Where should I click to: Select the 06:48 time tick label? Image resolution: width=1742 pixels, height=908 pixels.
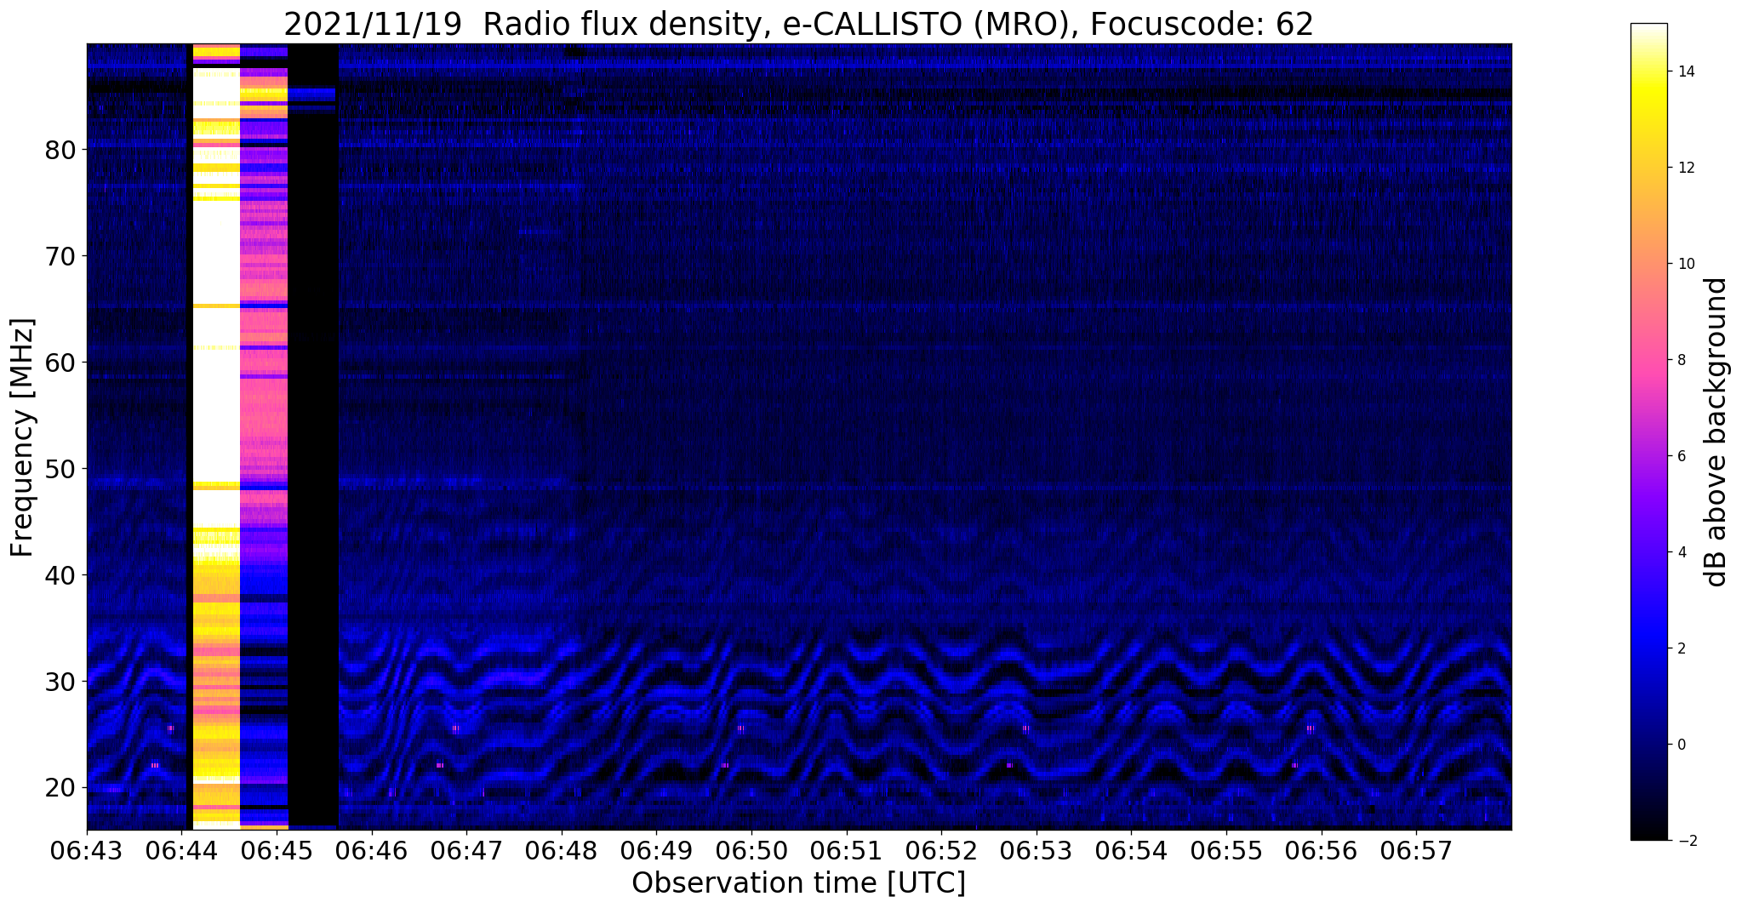(562, 849)
